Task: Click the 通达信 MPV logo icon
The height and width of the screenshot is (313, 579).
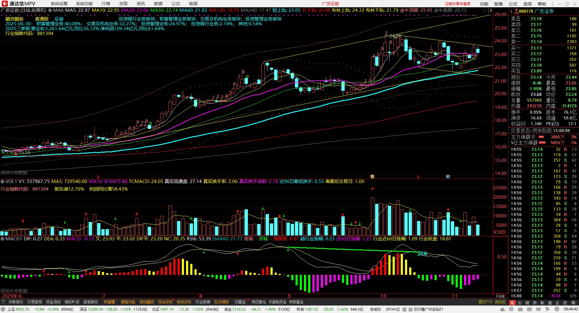Action: click(x=5, y=4)
